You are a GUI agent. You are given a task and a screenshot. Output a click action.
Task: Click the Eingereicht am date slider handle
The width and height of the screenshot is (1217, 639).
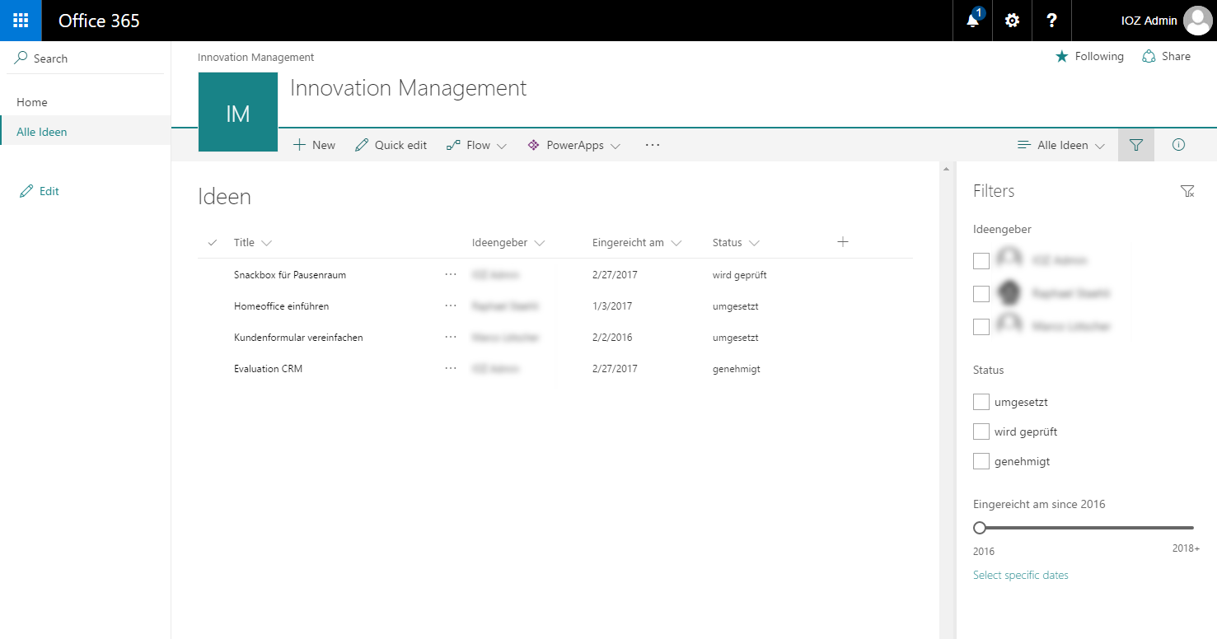click(x=980, y=528)
